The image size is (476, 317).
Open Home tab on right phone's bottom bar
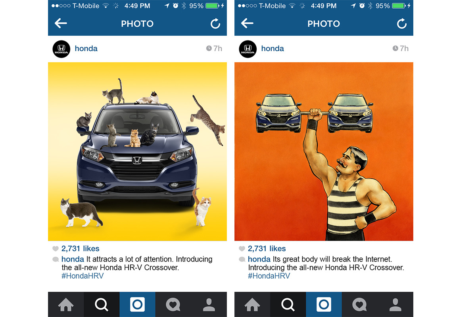coord(252,304)
